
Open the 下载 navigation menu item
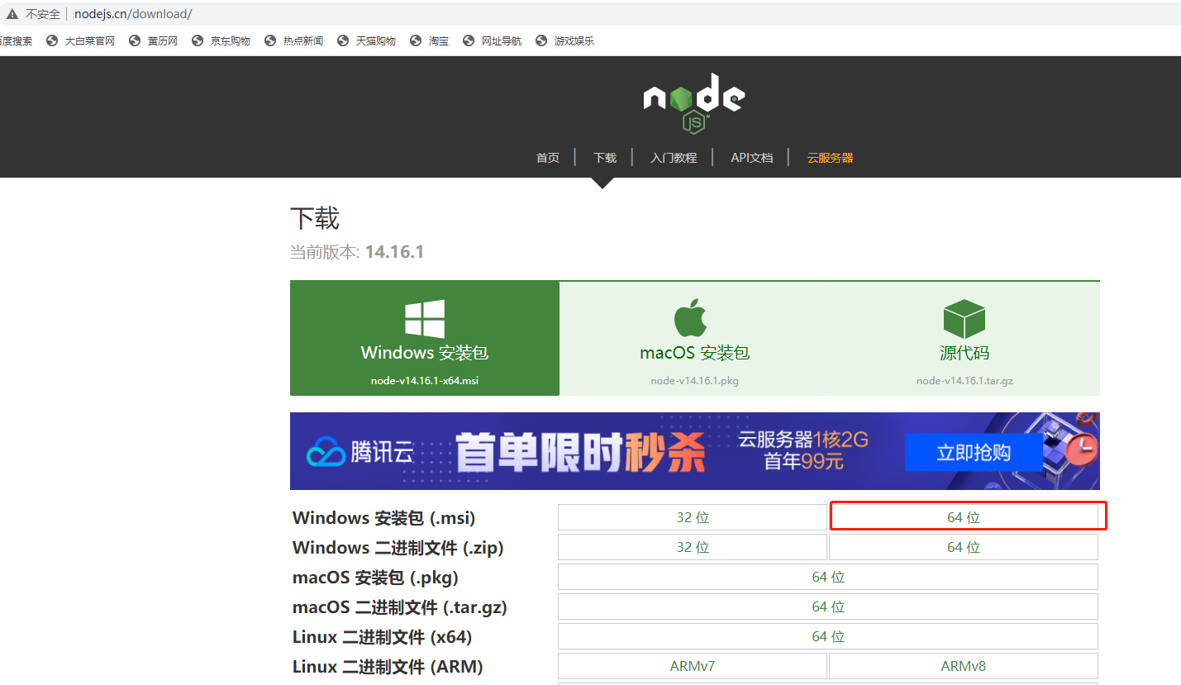point(603,157)
